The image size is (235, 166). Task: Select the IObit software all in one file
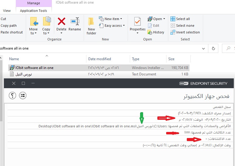34,68
